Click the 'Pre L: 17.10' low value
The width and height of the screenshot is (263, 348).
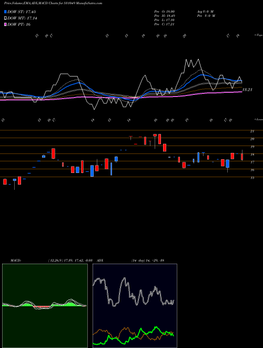coord(165,20)
